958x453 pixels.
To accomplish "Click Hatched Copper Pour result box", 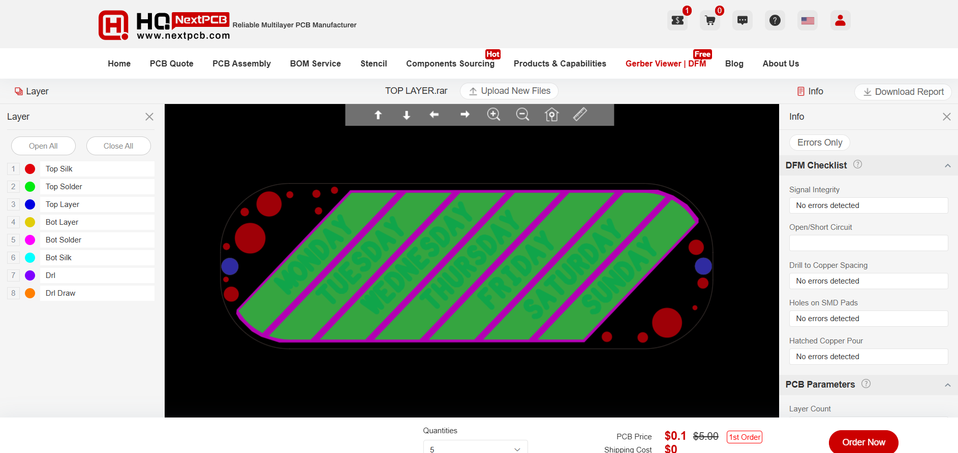I will [869, 357].
